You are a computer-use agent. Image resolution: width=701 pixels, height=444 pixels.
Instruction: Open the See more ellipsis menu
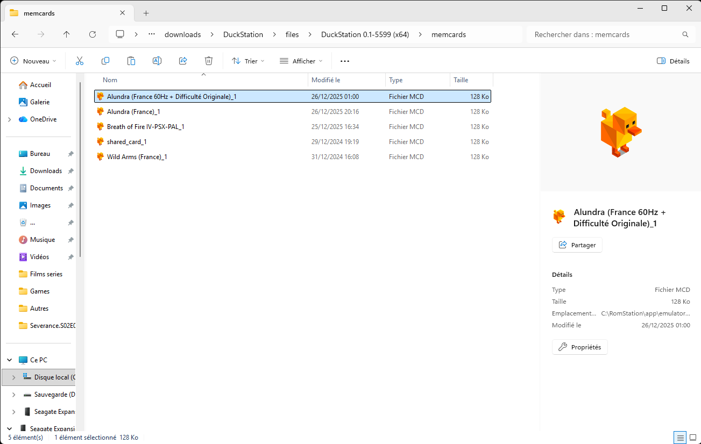pos(345,61)
